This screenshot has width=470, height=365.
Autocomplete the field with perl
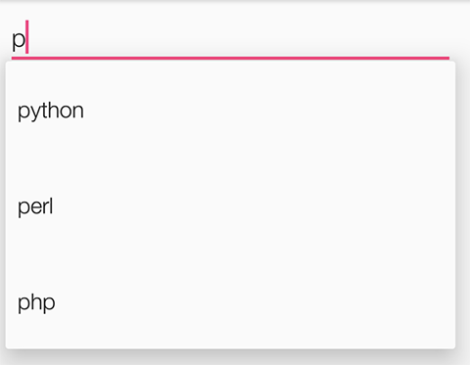tap(230, 205)
